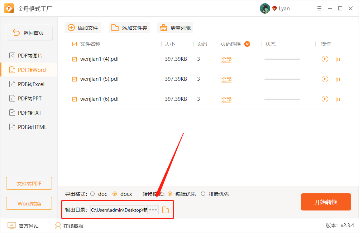The height and width of the screenshot is (233, 359).
Task: Click the 添加文件夹 folder button
Action: [129, 28]
